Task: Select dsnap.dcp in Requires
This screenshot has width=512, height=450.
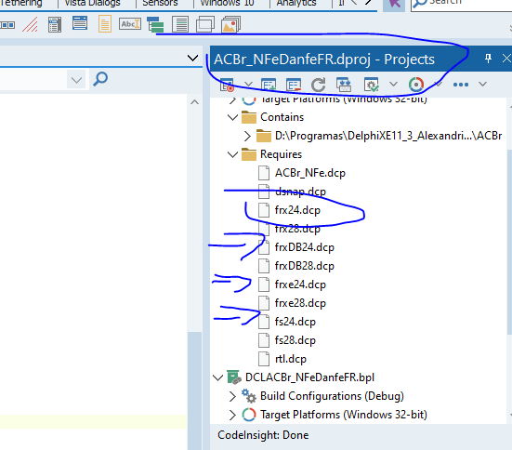Action: coord(300,192)
